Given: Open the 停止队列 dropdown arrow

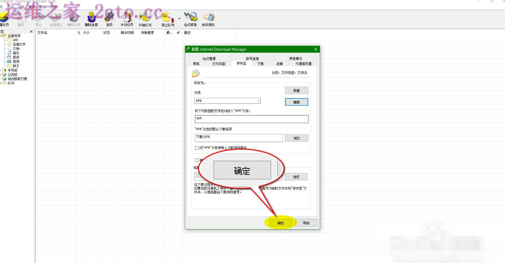Looking at the screenshot, I should [179, 18].
